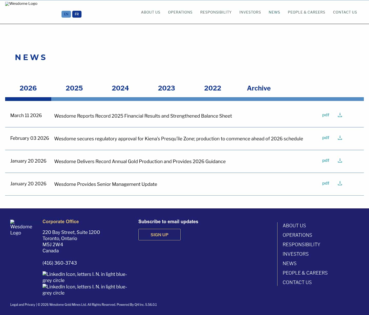
Task: Switch site language to French
Action: coord(77,14)
